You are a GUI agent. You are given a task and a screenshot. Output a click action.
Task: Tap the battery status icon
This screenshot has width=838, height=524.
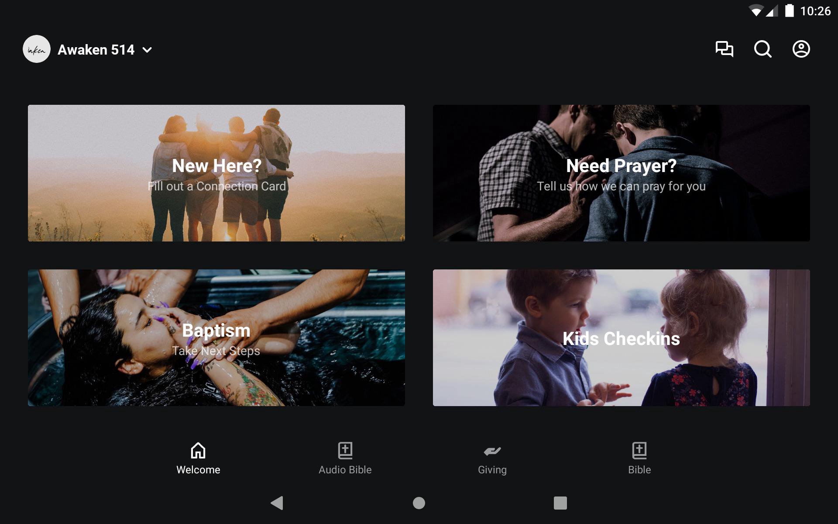pyautogui.click(x=789, y=10)
